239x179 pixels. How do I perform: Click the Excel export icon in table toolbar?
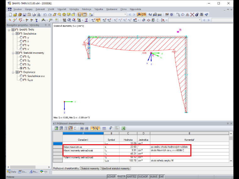[x=124, y=128]
